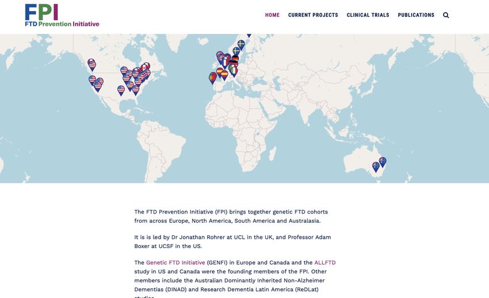Viewport: 489px width, 298px height.
Task: Select the Canada maple leaf flag marker
Action: pos(144,68)
